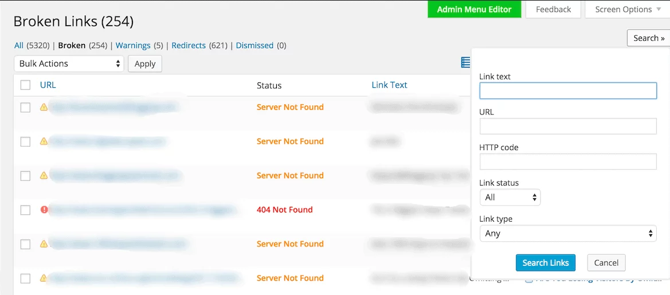The height and width of the screenshot is (295, 670).
Task: Tick the checkbox of the fifth table row
Action: pyautogui.click(x=26, y=244)
